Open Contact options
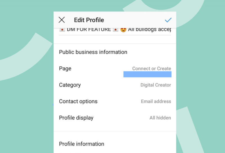Image resolution: width=225 pixels, height=153 pixels. [x=115, y=101]
